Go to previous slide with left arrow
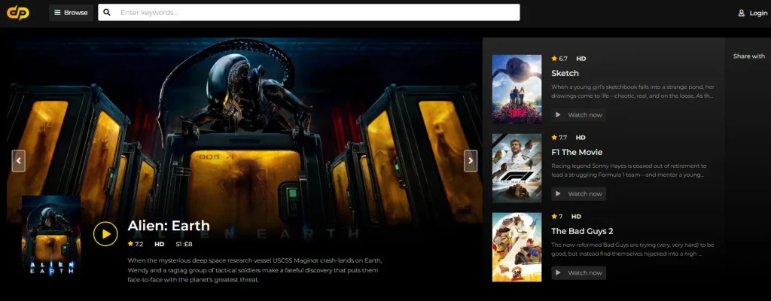Image resolution: width=771 pixels, height=301 pixels. (x=19, y=160)
